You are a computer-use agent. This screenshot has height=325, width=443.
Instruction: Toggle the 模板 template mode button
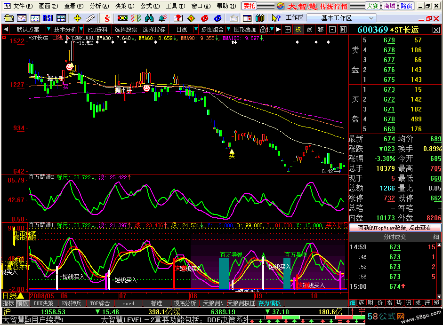[x=22, y=303]
